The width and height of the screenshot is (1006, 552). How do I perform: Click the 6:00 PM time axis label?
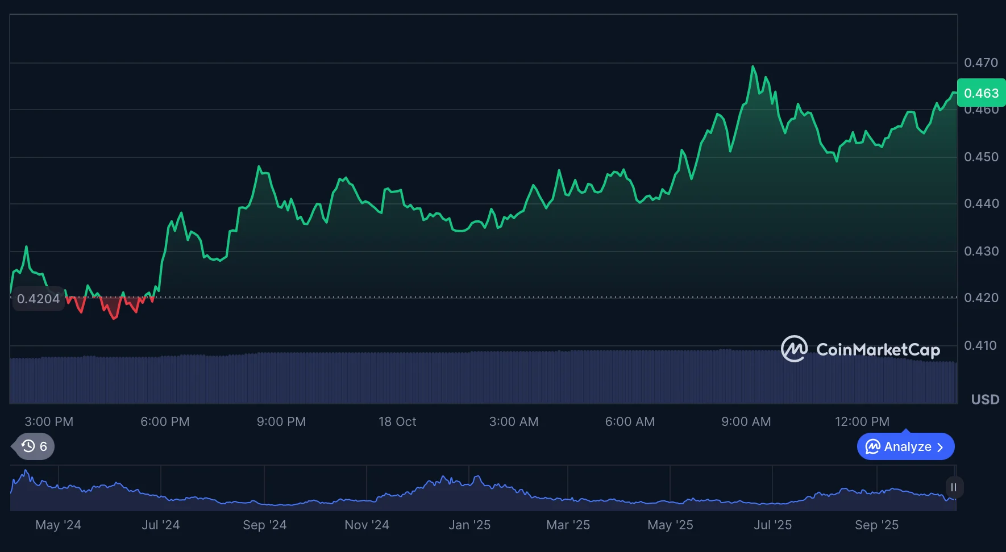(x=165, y=421)
